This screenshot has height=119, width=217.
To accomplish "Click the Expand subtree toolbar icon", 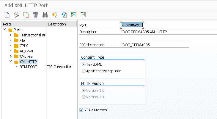I will click(74, 15).
